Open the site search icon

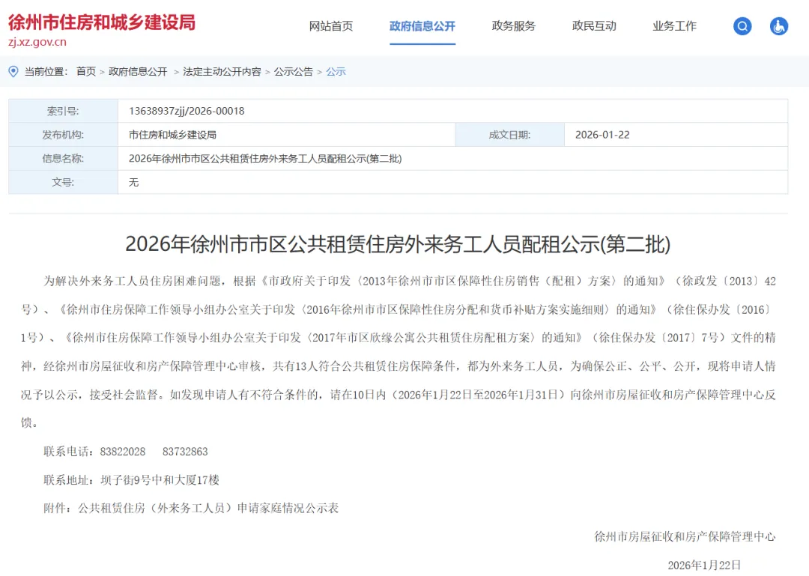click(742, 25)
